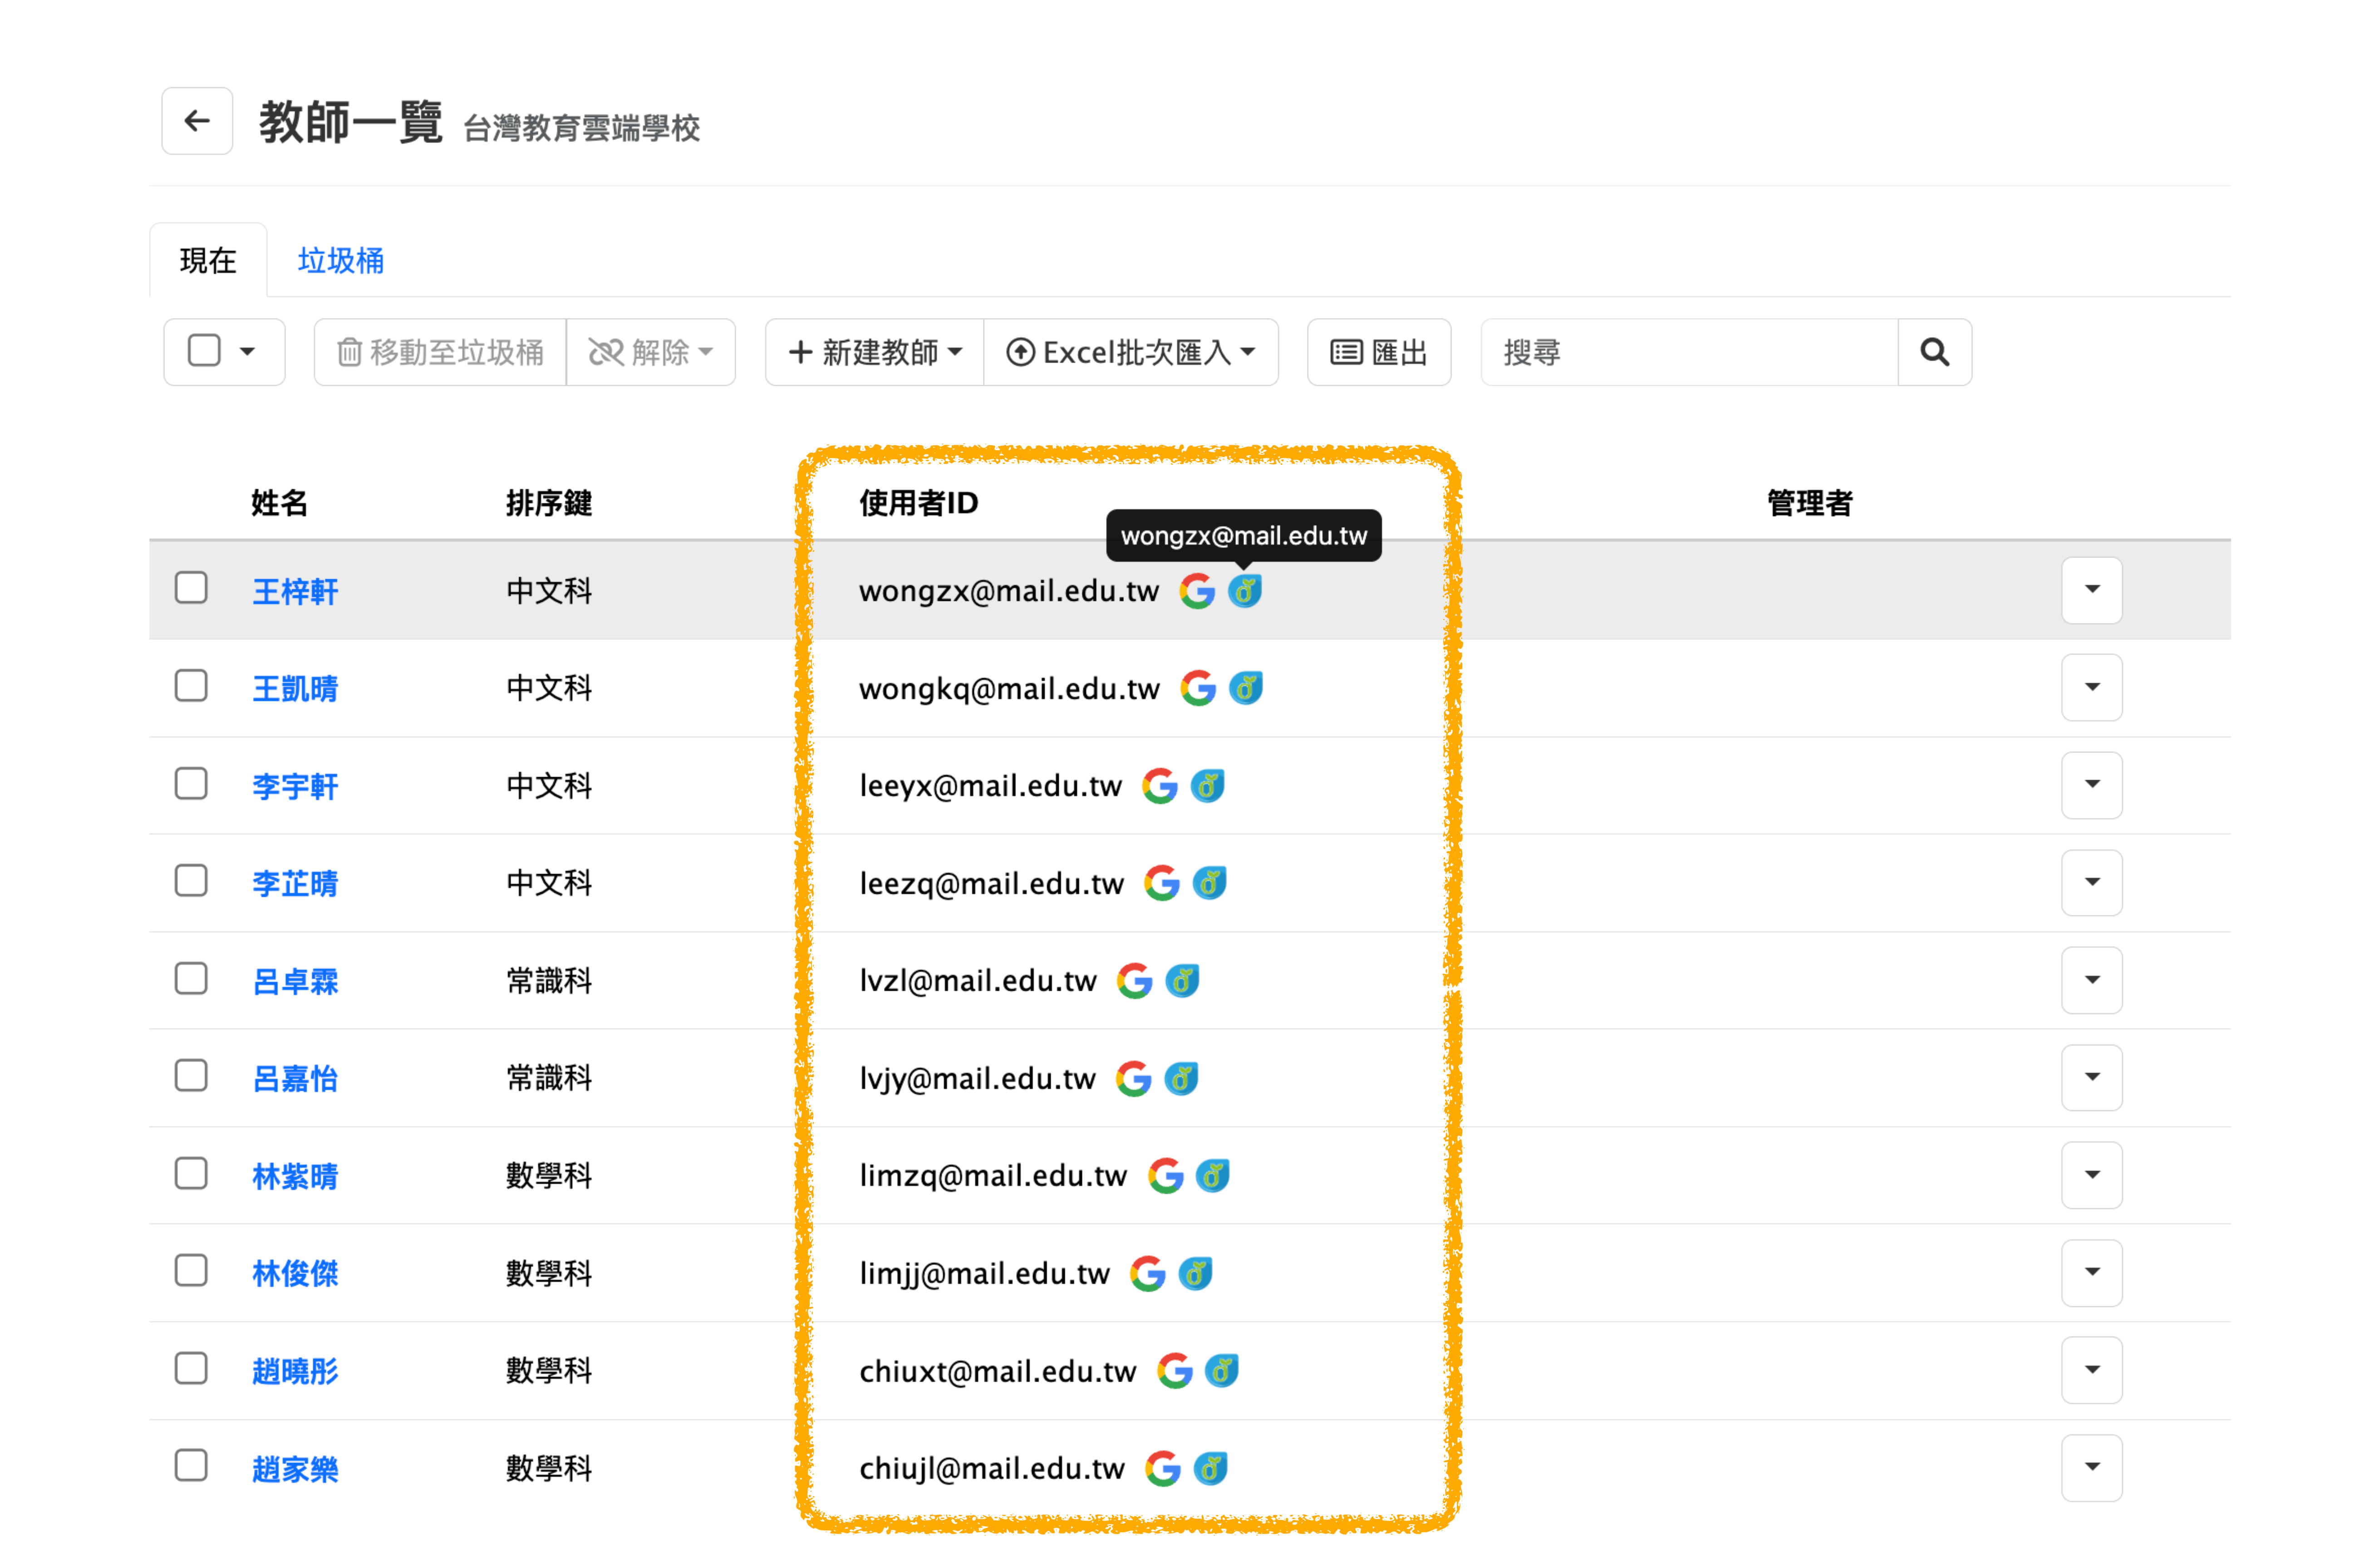Image resolution: width=2380 pixels, height=1560 pixels.
Task: Open teacher link 林紫晴
Action: point(295,1176)
